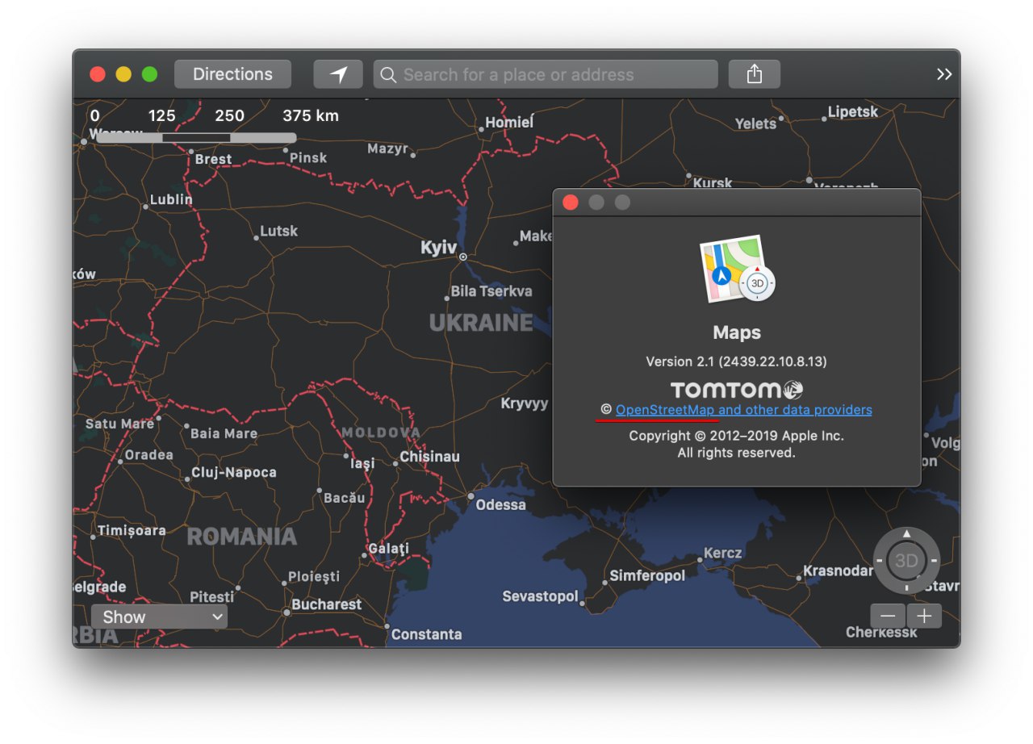The height and width of the screenshot is (744, 1033).
Task: Click the Krasnodar city label
Action: [x=839, y=571]
